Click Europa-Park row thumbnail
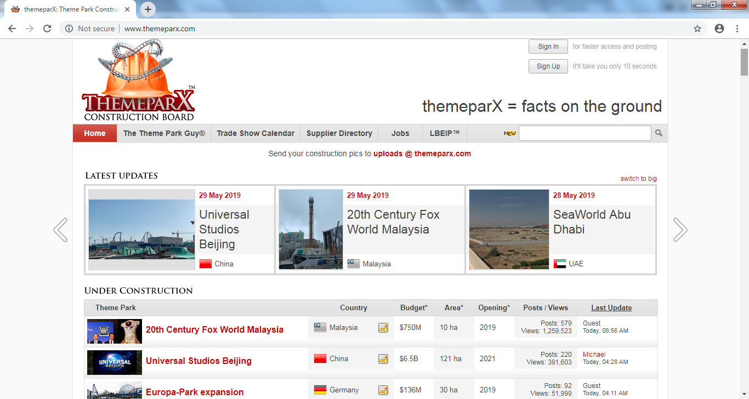 coord(115,390)
